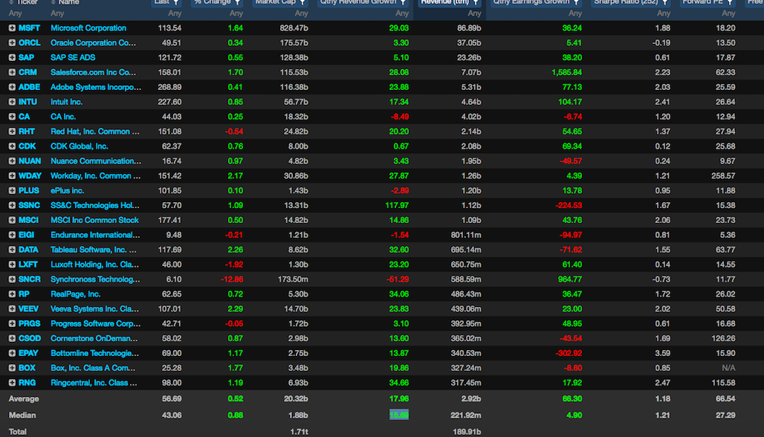This screenshot has width=764, height=437.
Task: Expand the VEEV row plus icon
Action: (x=12, y=309)
